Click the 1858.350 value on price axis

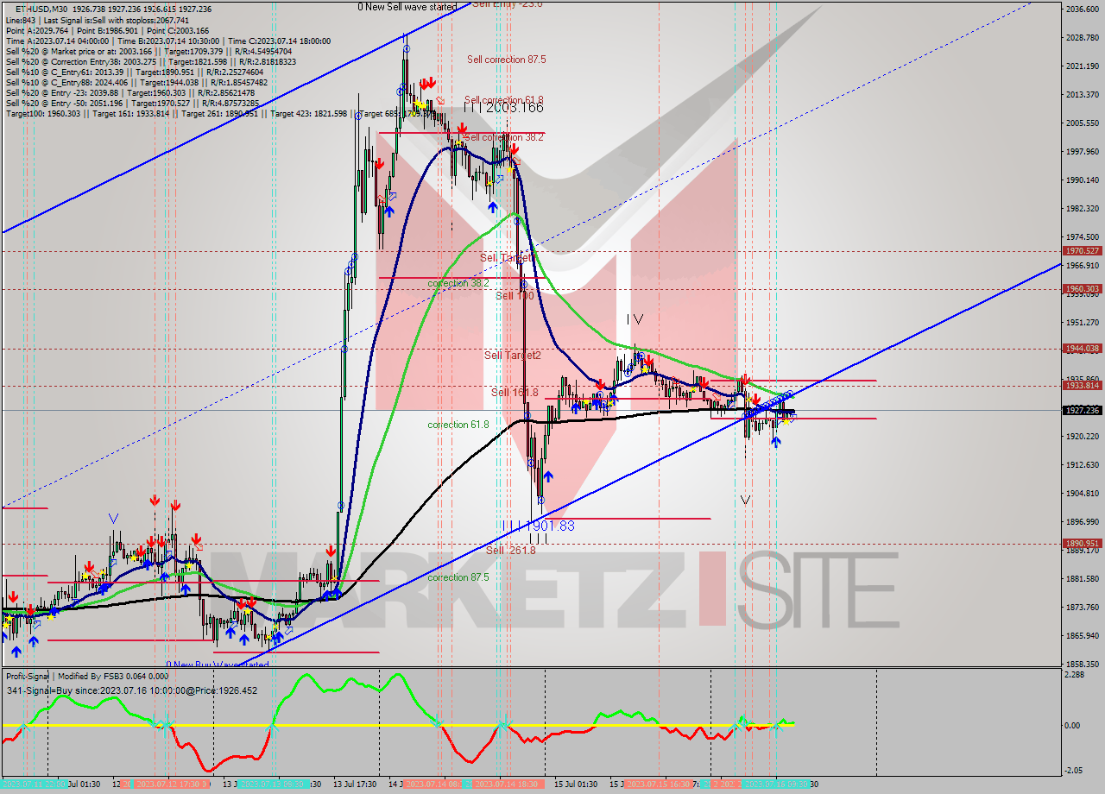[x=1083, y=665]
